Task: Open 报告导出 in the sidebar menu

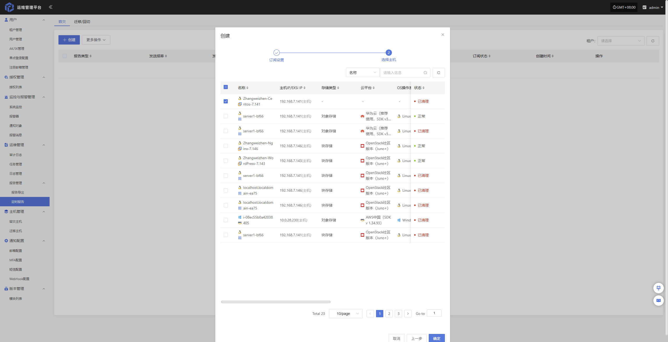Action: (18, 192)
